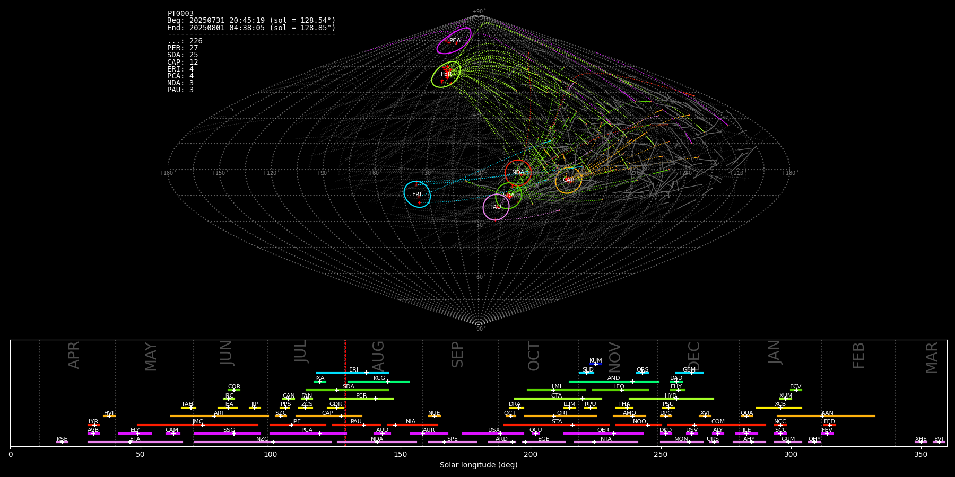Click the SDA radiant circle on map
The image size is (955, 477).
509,196
